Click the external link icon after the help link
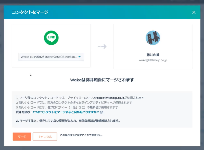 coord(101,112)
